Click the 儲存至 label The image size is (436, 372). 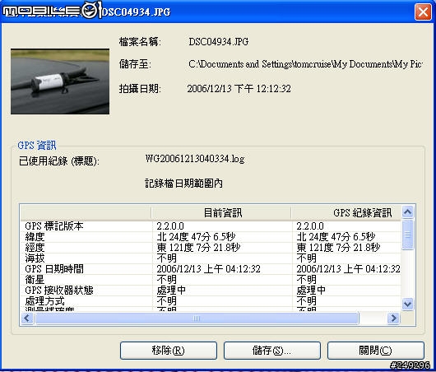point(135,64)
